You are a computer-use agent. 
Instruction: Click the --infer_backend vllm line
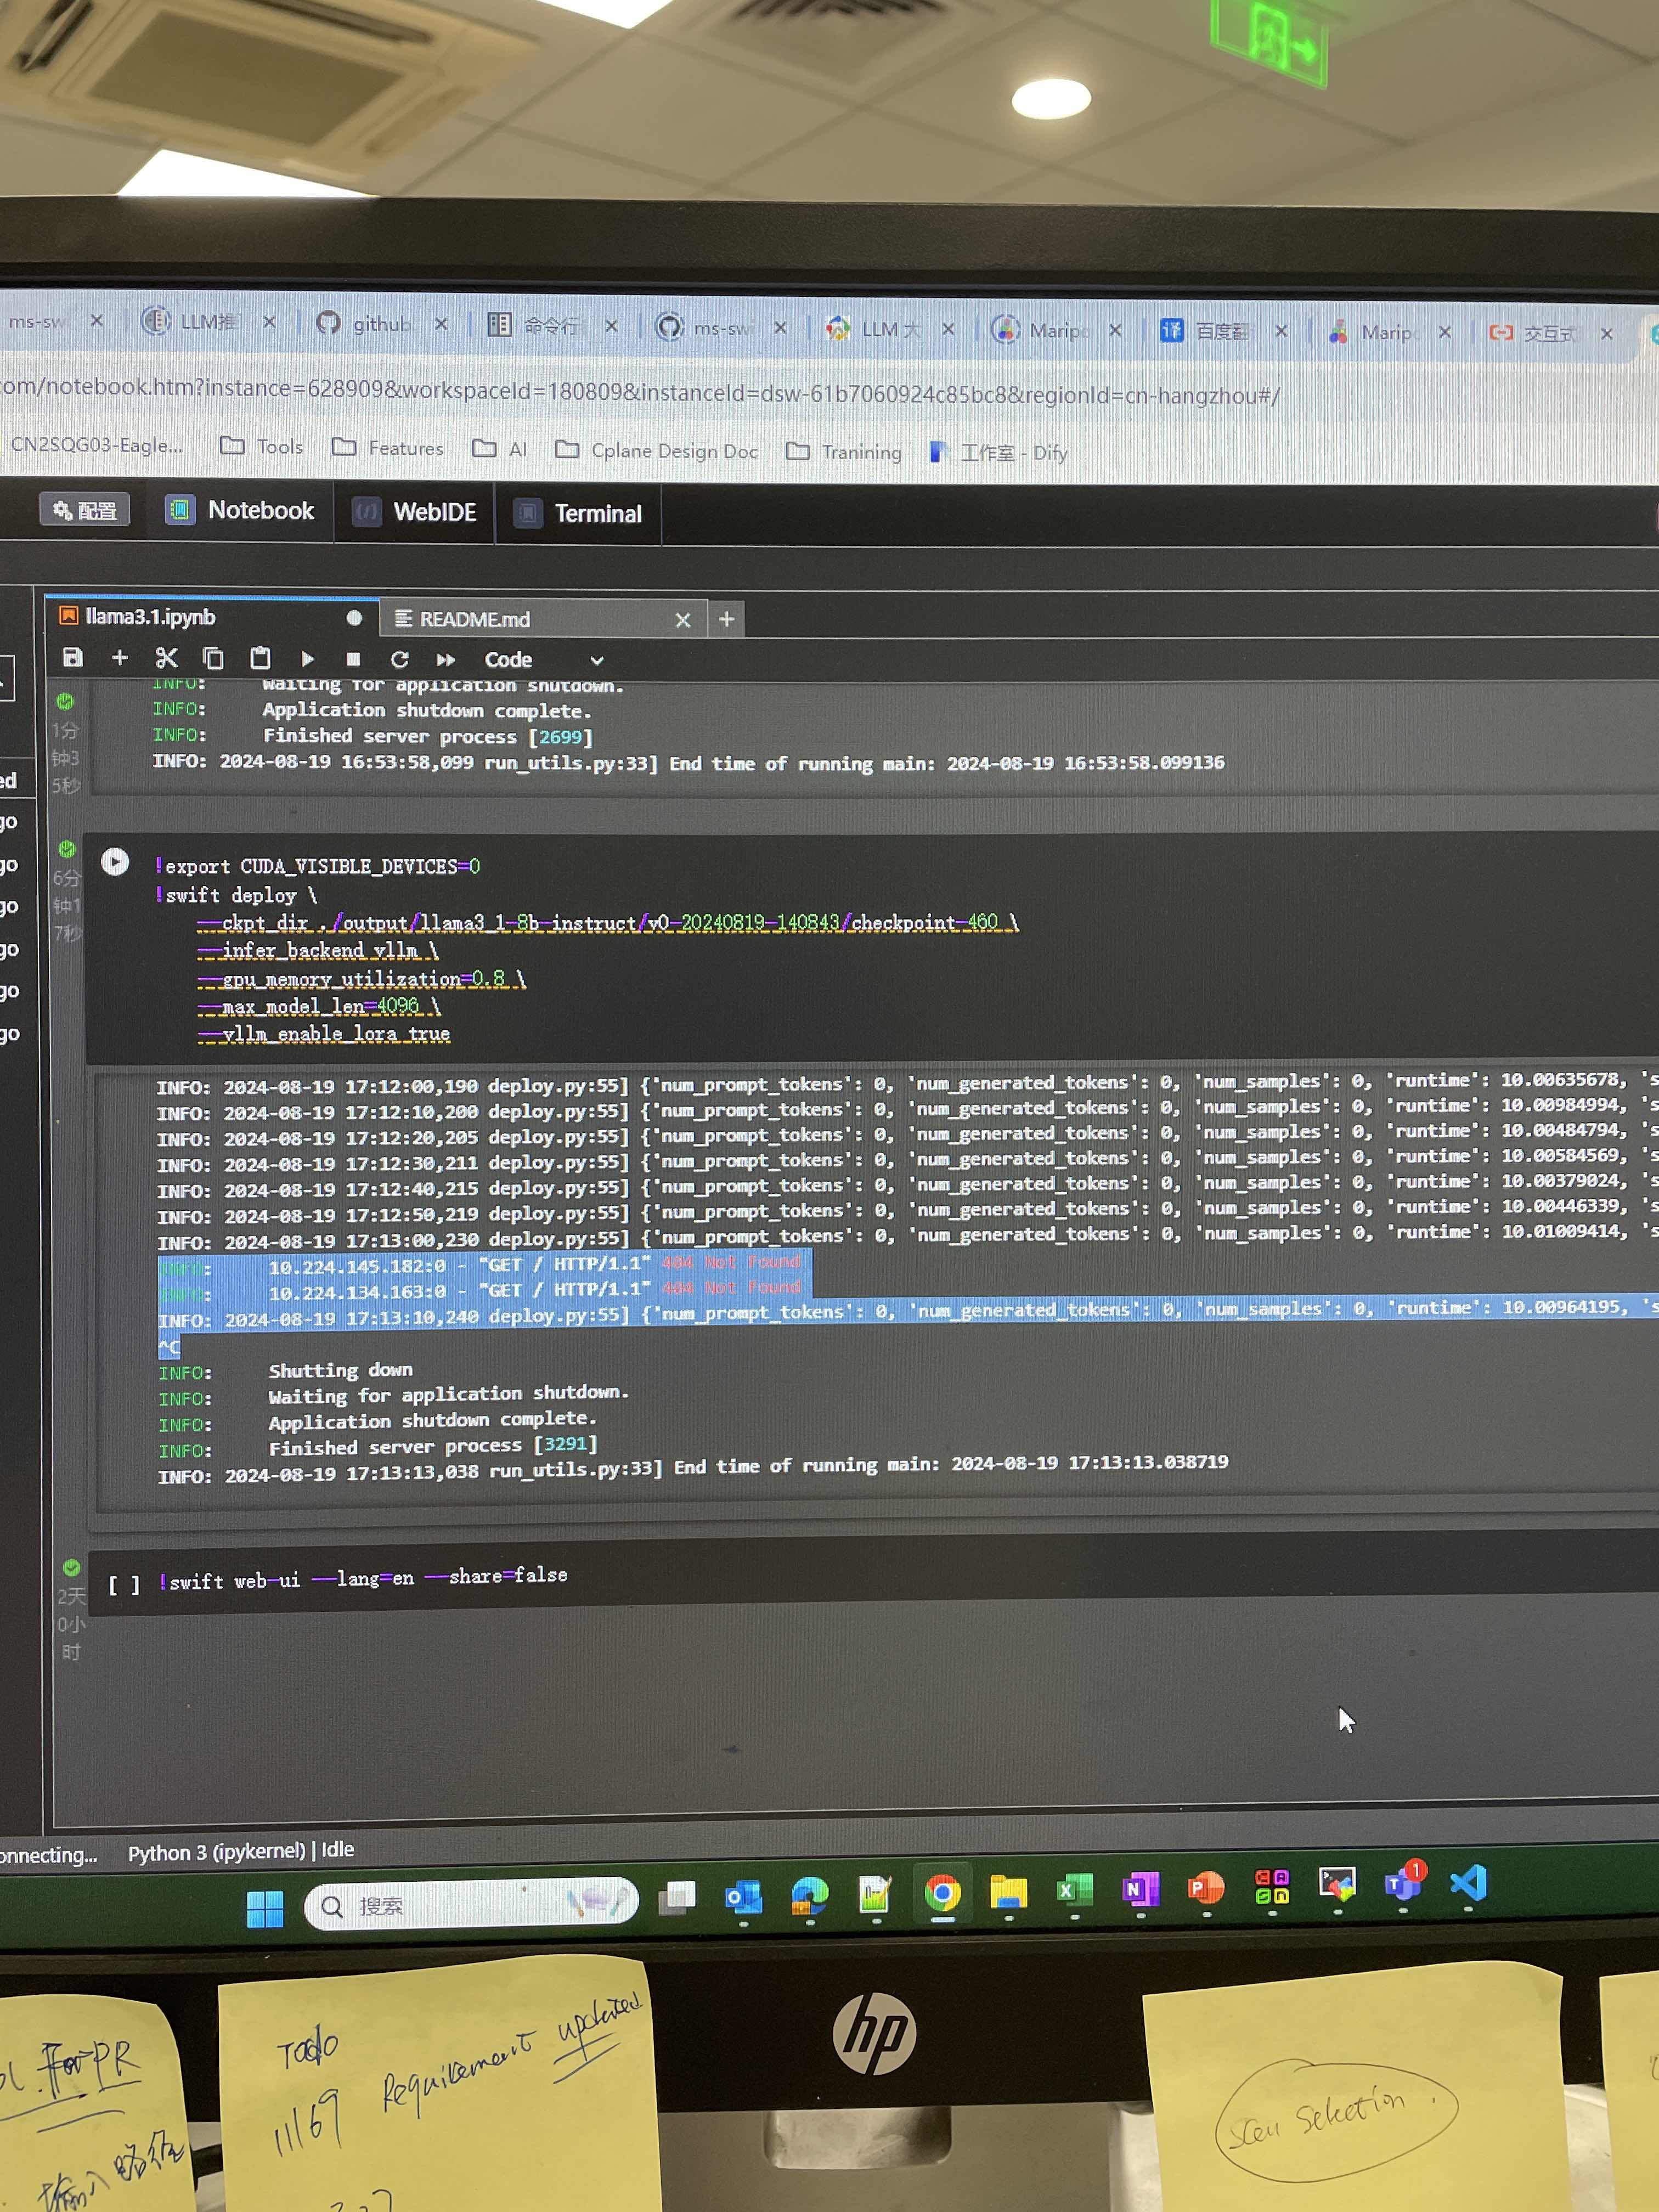coord(318,950)
